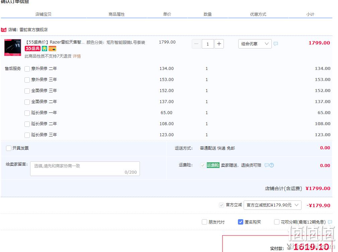Open the Razer smart glasses product thumbnail
Image resolution: width=338 pixels, height=252 pixels.
13,48
